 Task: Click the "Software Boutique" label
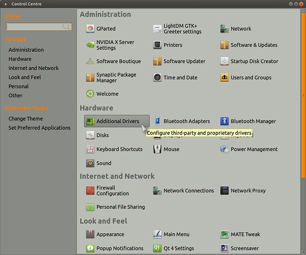click(119, 61)
